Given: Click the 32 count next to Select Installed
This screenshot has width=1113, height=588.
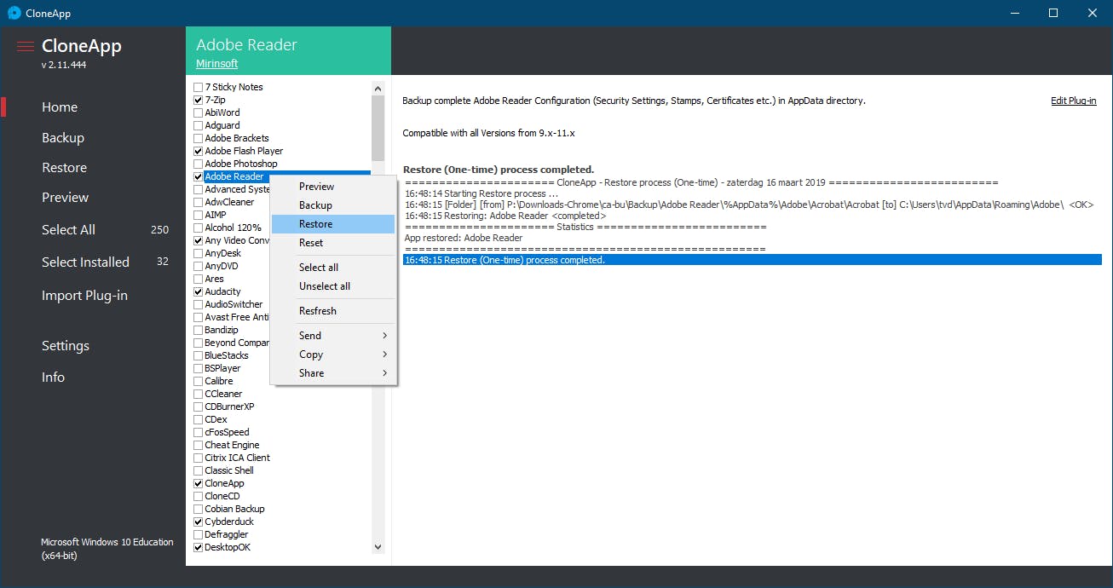Looking at the screenshot, I should pos(163,262).
